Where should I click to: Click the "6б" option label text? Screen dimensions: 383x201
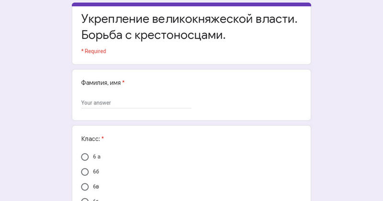[x=96, y=172]
